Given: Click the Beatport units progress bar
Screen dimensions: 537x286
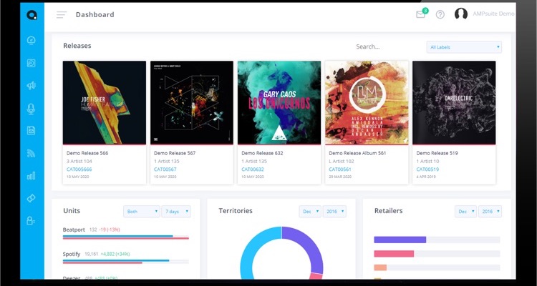Looking at the screenshot, I should click(126, 237).
